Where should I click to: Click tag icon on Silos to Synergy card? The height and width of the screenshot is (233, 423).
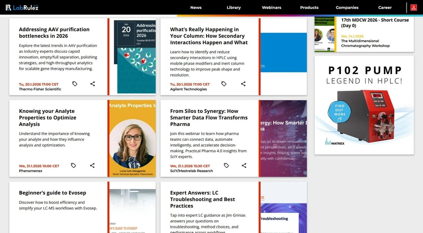(226, 166)
